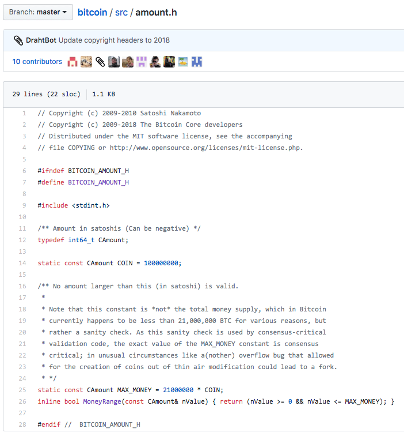This screenshot has height=436, width=404.
Task: Click the paperclip contributor avatar in list
Action: [x=100, y=62]
